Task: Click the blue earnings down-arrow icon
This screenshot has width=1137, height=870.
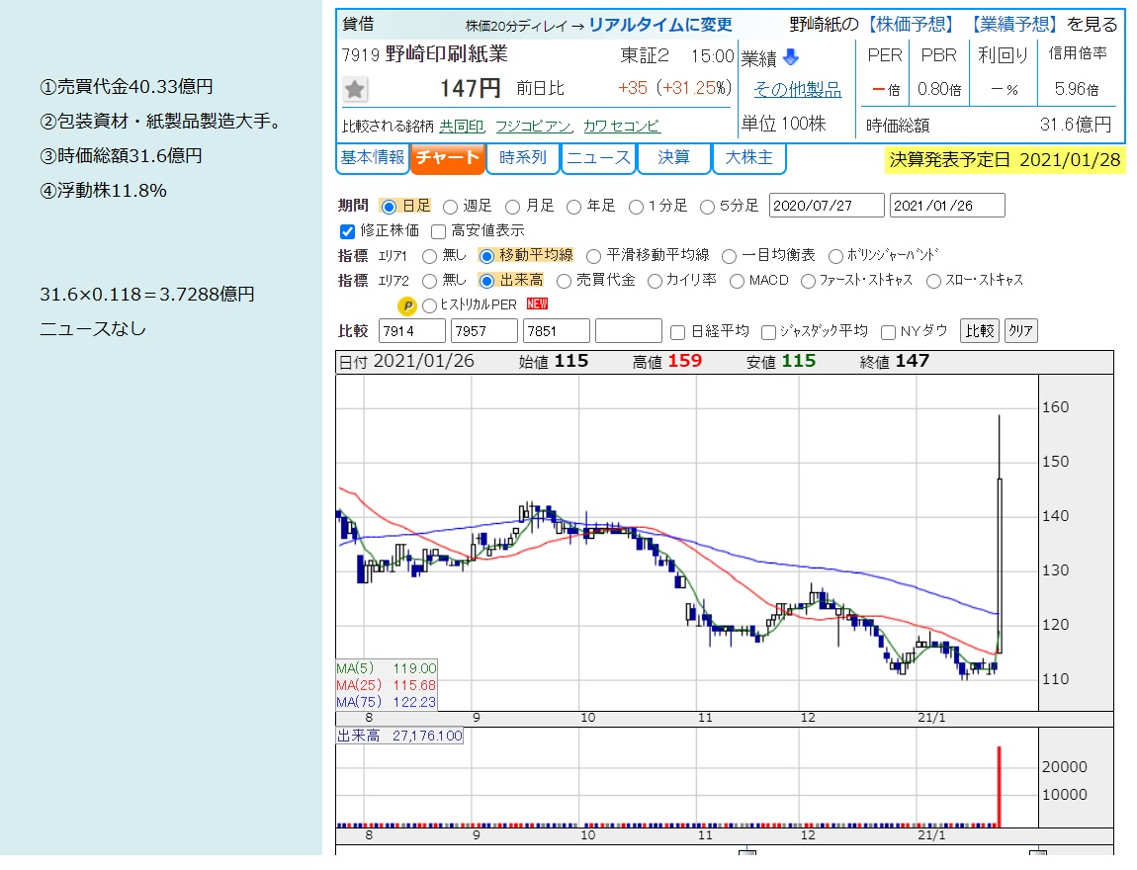Action: (x=791, y=57)
